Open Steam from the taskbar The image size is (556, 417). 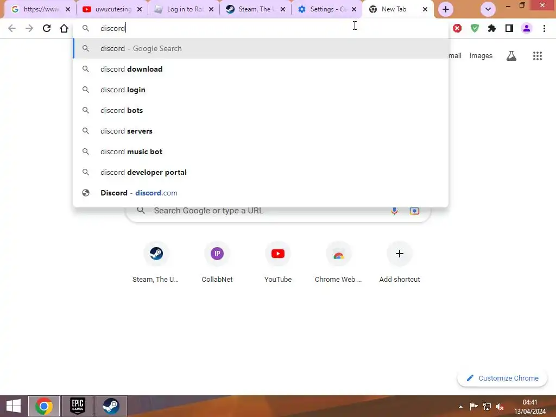tap(111, 406)
